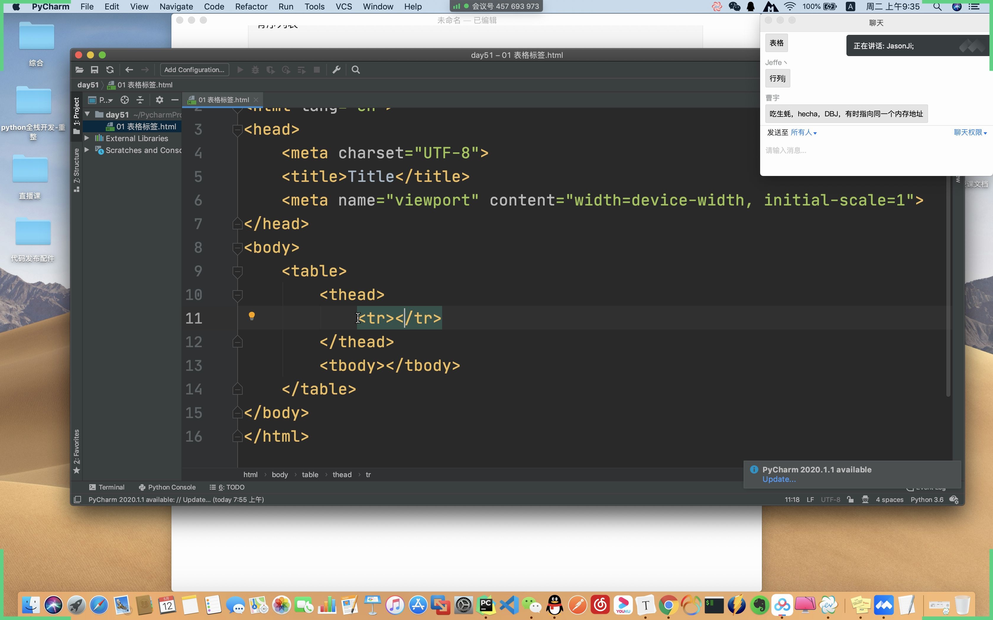
Task: Collapse the day51 project folder
Action: click(x=87, y=115)
